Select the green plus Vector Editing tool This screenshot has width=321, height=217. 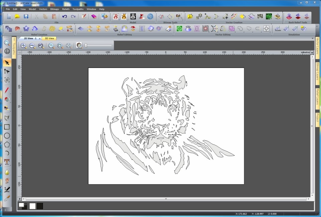click(179, 28)
